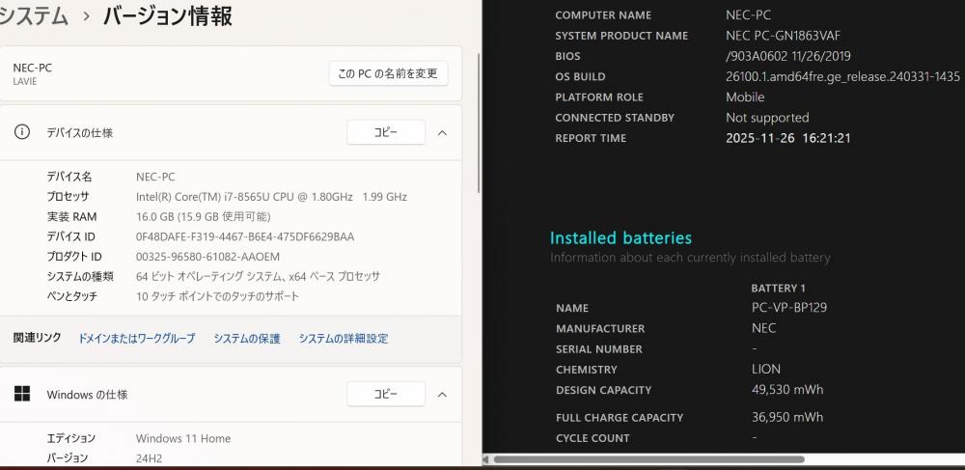Select the 16.0 GB RAM value
Image resolution: width=965 pixels, height=470 pixels.
[203, 216]
